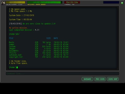Open the FREE COINS offer

[x=100, y=79]
